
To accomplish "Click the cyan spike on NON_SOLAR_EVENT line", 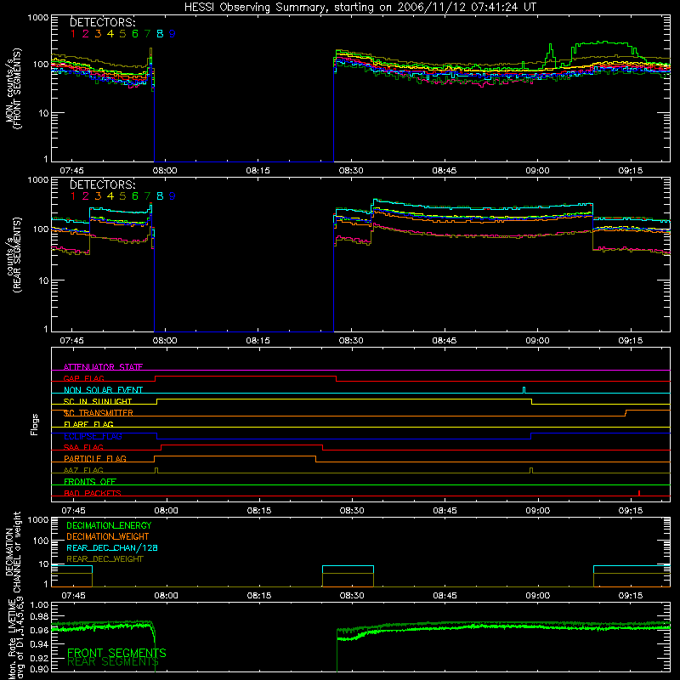I will pyautogui.click(x=524, y=390).
